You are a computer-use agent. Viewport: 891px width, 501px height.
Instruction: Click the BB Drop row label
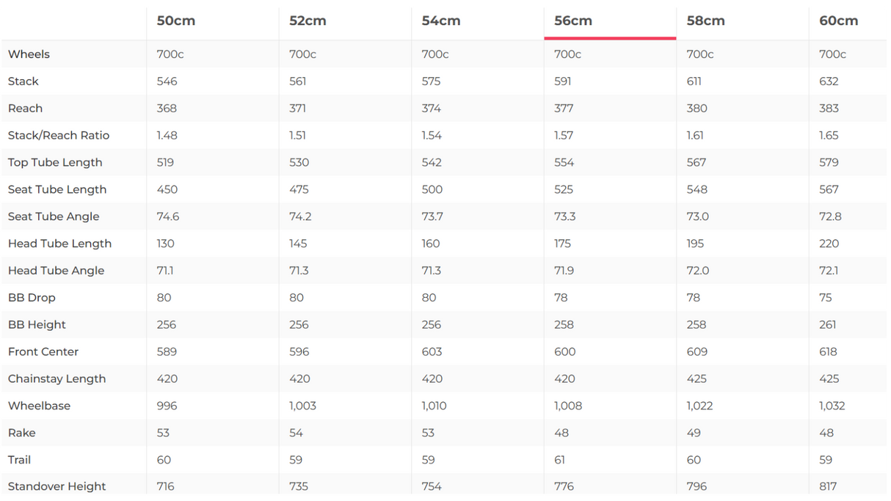pyautogui.click(x=32, y=298)
